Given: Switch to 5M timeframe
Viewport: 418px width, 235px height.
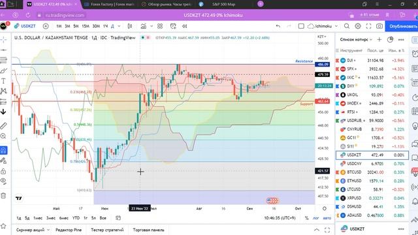Looking at the screenshot, I should (x=76, y=26).
